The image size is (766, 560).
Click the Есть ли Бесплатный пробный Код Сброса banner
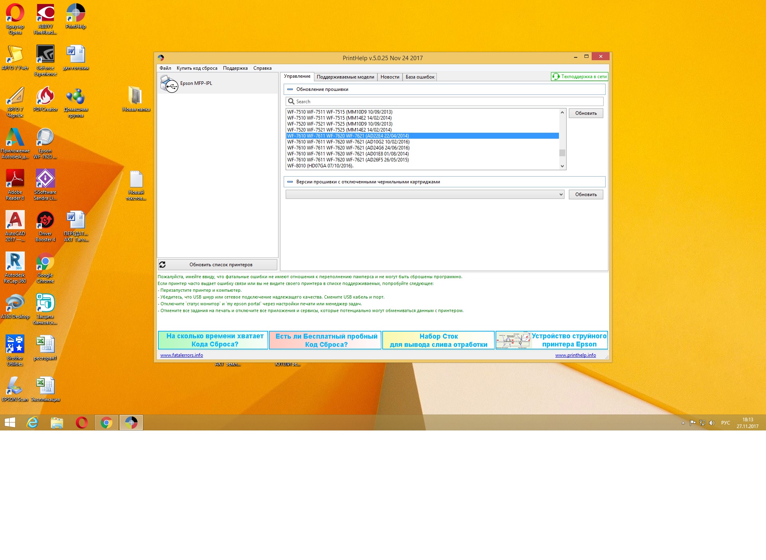[326, 340]
